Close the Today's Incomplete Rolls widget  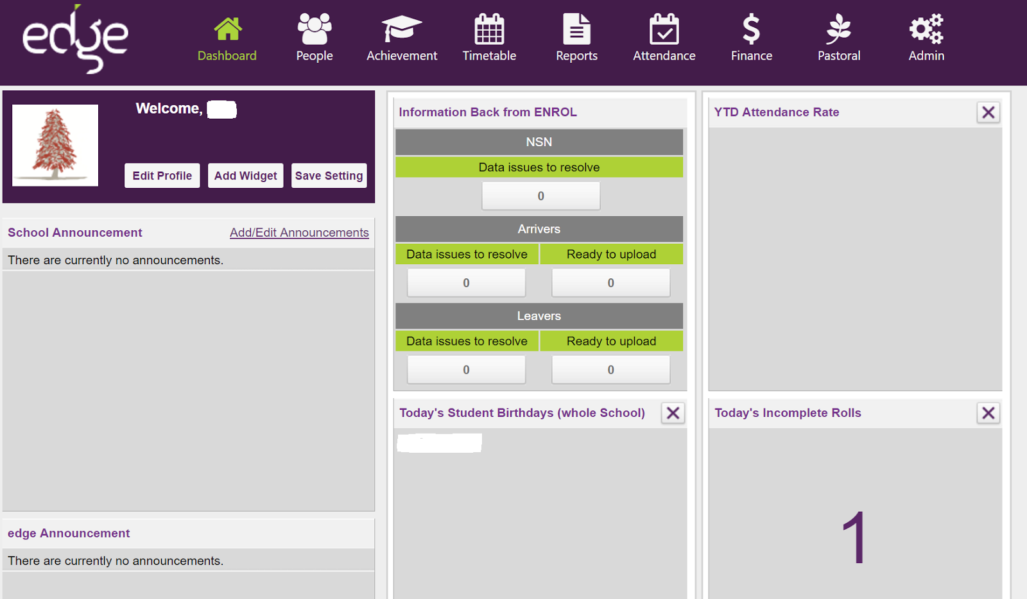988,413
